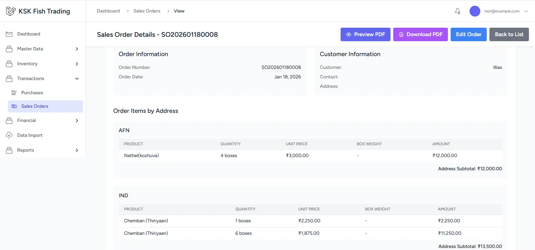Go to Sales Orders breadcrumb link

pyautogui.click(x=147, y=11)
